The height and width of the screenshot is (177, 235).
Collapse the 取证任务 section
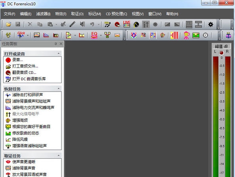58,156
